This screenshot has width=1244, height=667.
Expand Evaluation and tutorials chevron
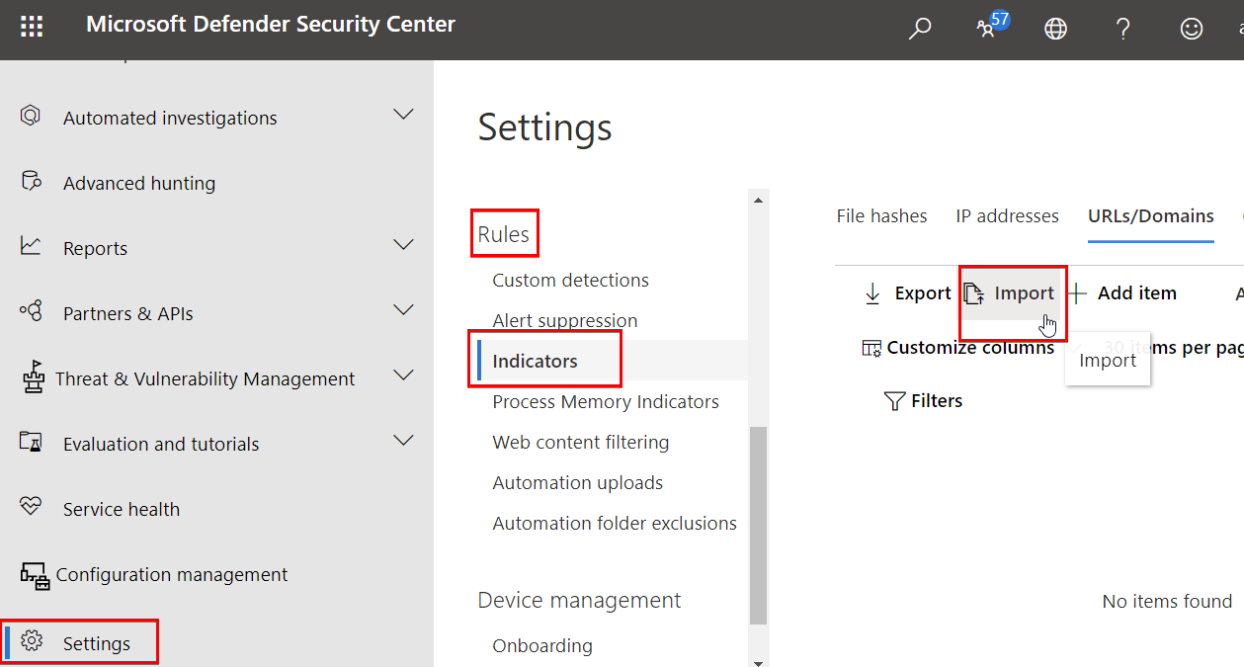[403, 441]
